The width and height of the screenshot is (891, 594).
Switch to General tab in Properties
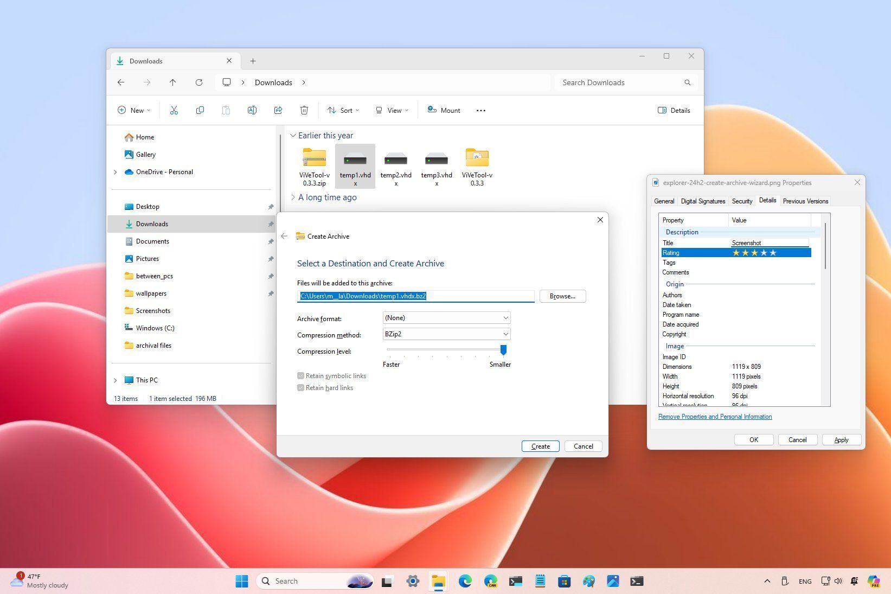point(664,201)
